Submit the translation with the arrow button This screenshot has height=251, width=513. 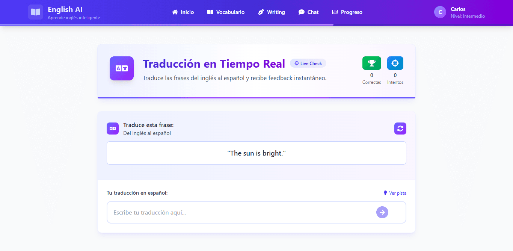click(382, 212)
